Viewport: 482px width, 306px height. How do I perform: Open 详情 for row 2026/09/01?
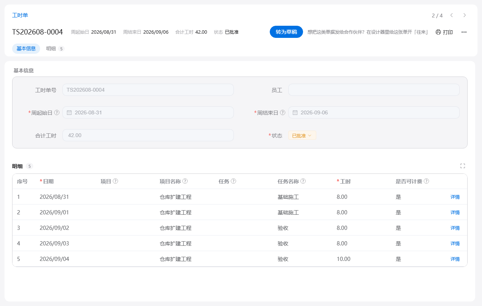pos(455,212)
